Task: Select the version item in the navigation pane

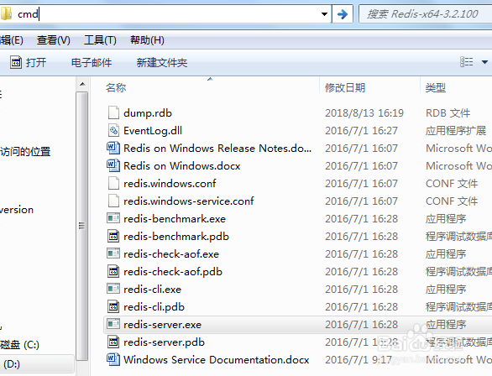Action: point(17,210)
